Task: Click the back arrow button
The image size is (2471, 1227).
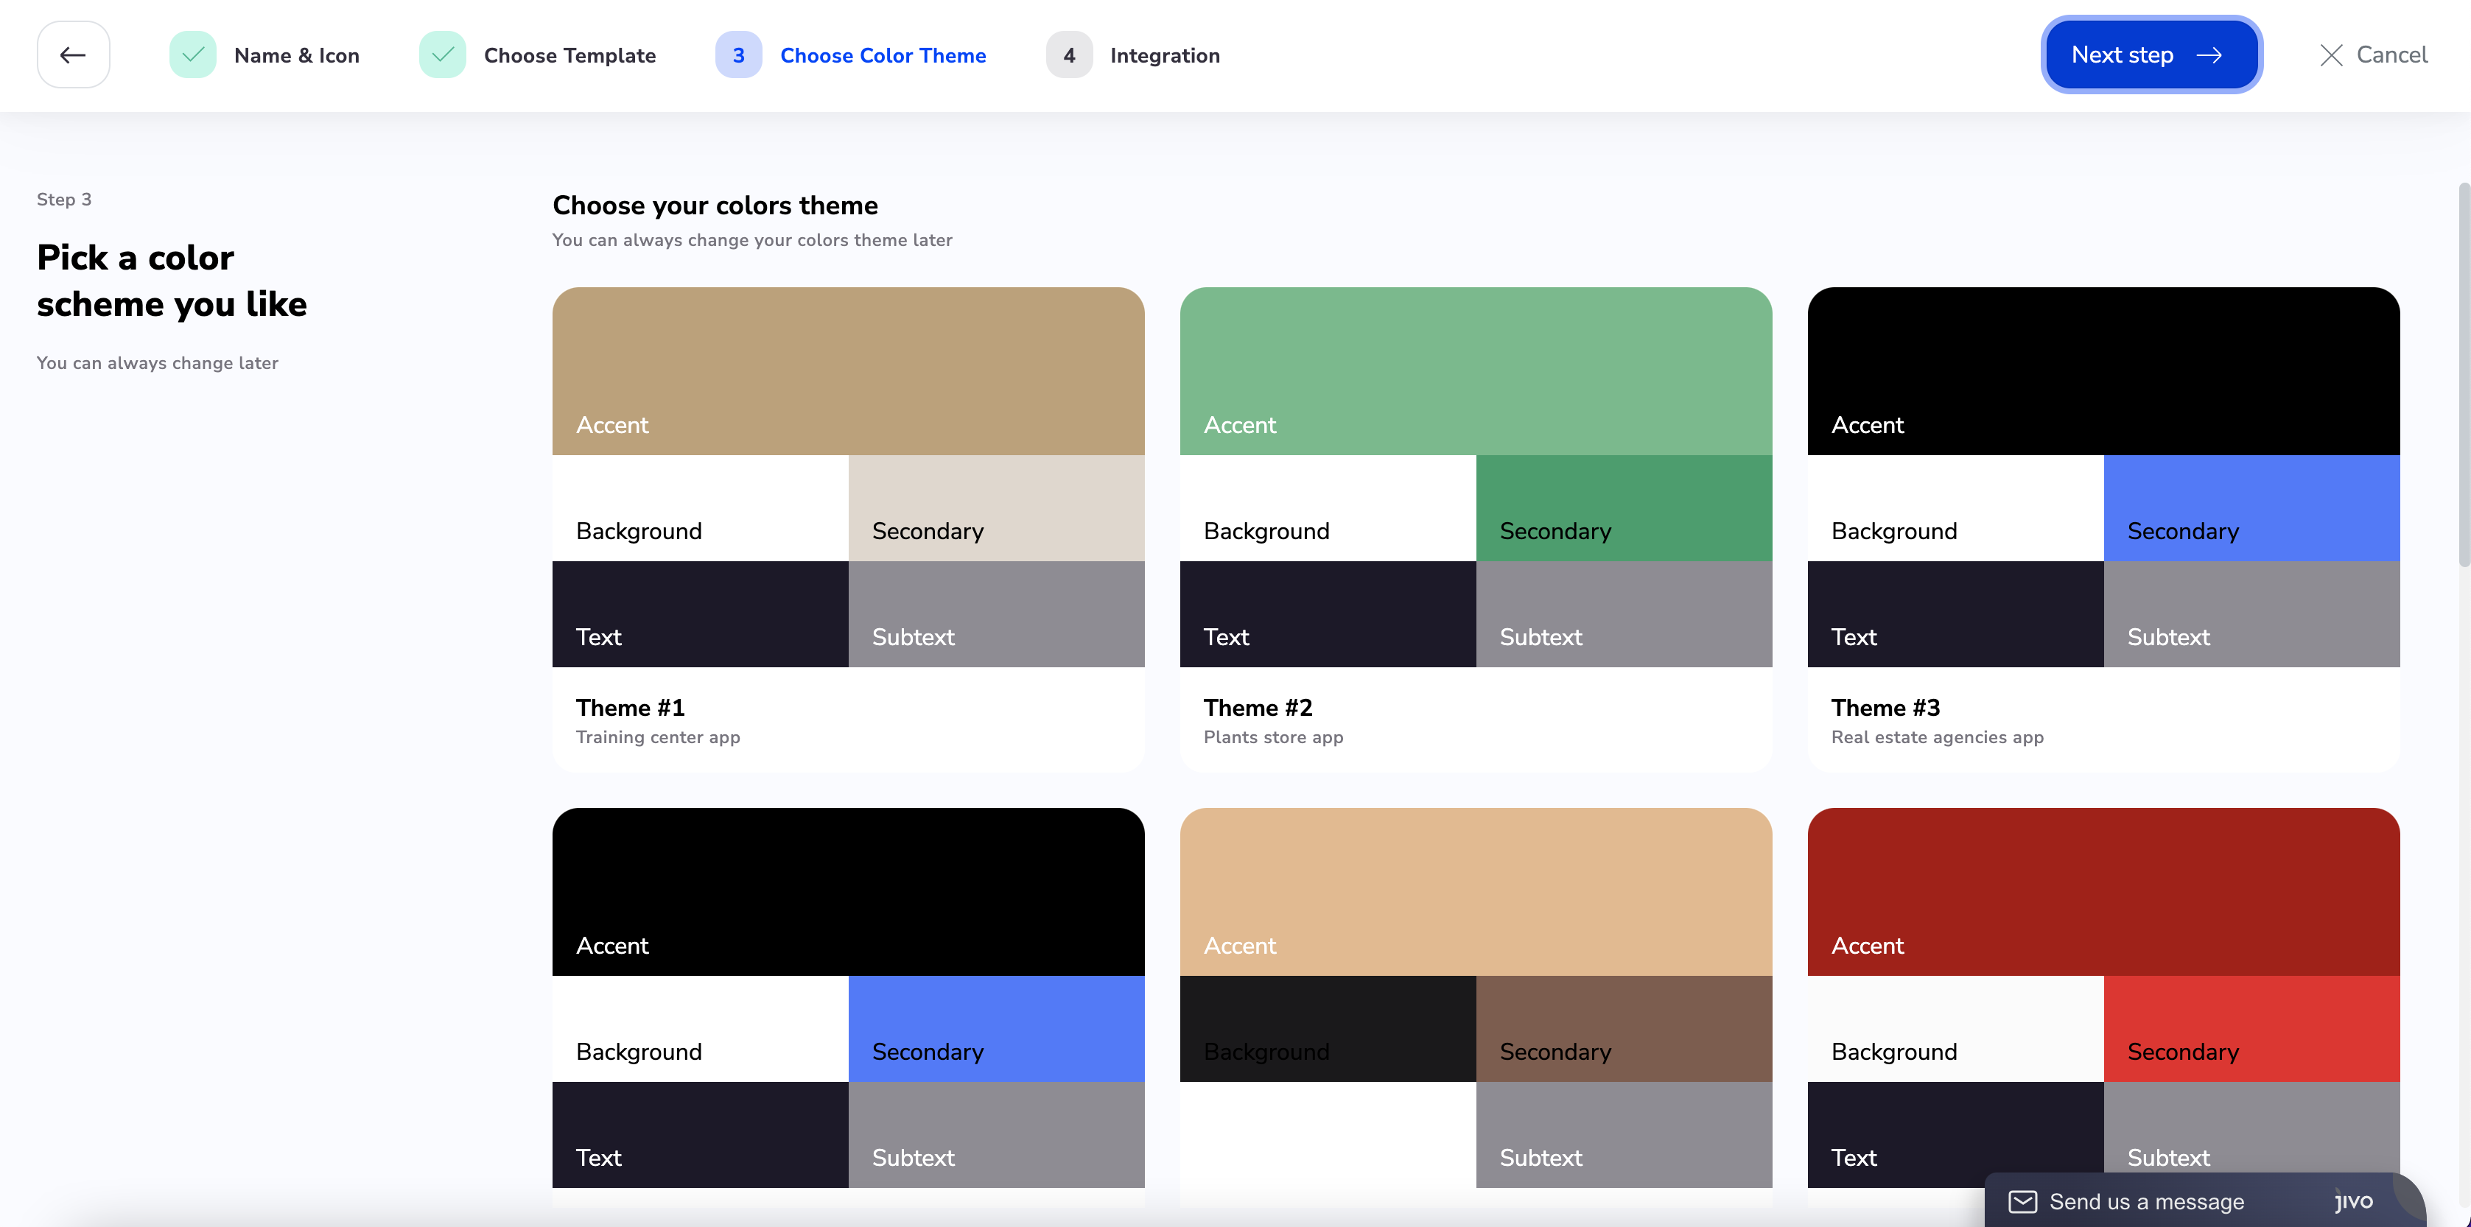Action: tap(73, 55)
